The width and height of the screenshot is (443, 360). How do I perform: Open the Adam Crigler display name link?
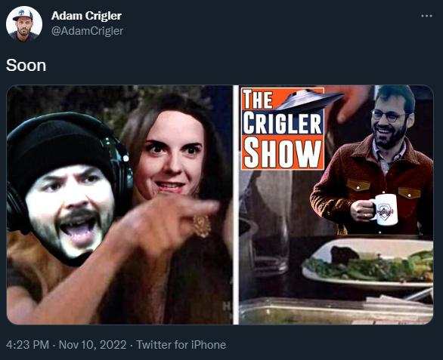tap(86, 16)
